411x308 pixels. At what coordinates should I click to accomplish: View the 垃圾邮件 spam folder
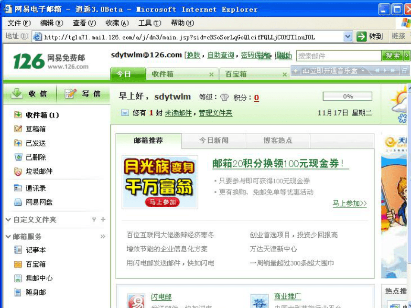(33, 171)
